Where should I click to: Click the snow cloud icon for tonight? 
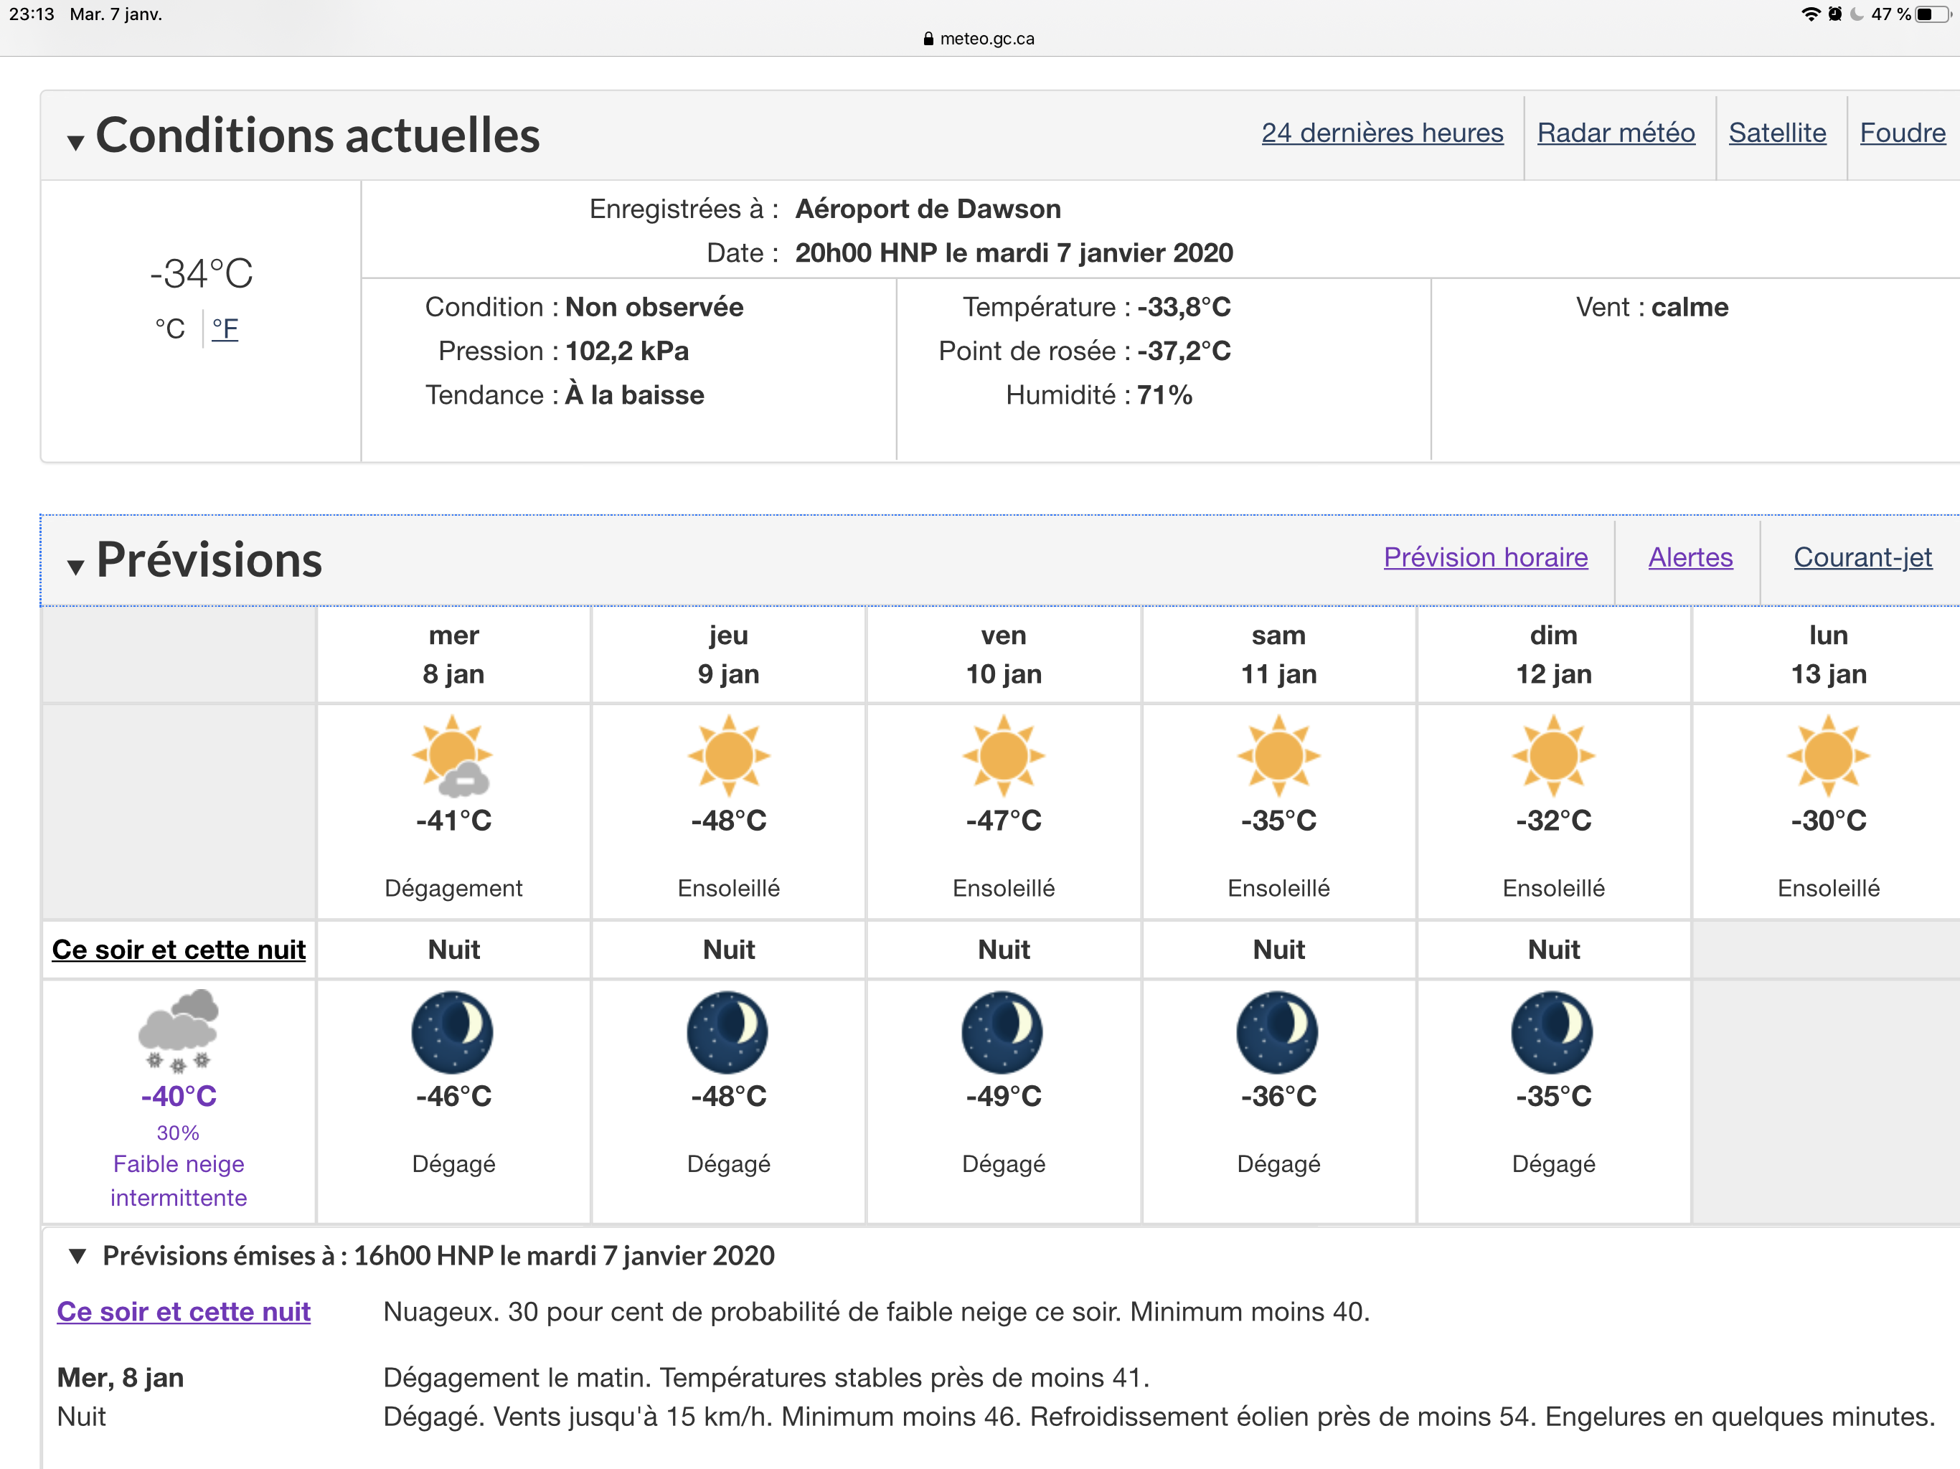point(178,1031)
